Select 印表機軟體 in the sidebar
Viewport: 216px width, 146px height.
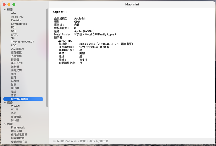click(x=18, y=138)
